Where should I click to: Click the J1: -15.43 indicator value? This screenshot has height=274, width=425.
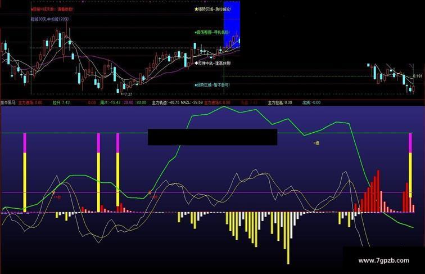(110, 102)
